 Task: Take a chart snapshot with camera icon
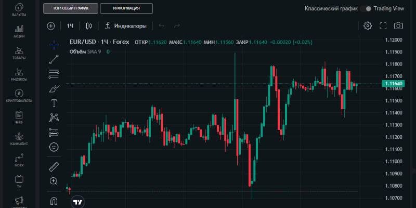398,25
